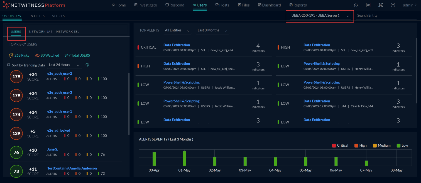The image size is (421, 183).
Task: Click the 179 score circle for e2e_auth_user3
Action: tap(16, 96)
